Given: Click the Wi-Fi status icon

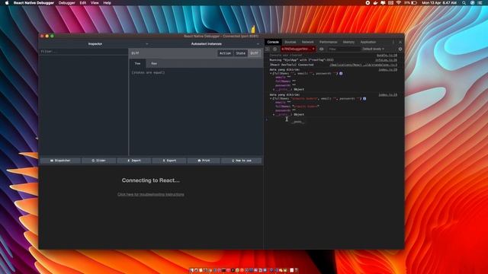Looking at the screenshot, I should click(398, 3).
